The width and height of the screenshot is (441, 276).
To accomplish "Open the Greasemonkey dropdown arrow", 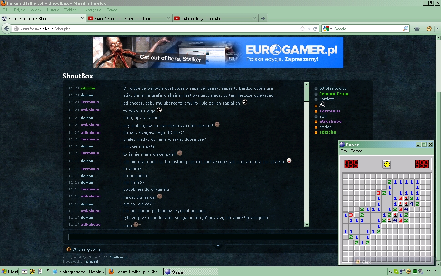I will click(437, 29).
